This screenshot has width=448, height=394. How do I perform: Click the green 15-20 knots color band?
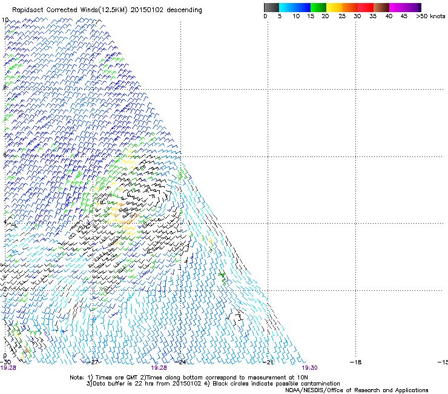coord(318,7)
